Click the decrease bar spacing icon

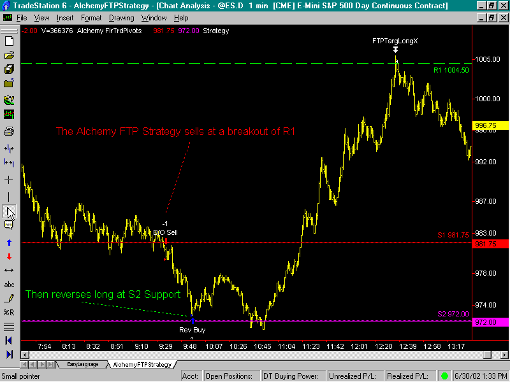[x=9, y=149]
